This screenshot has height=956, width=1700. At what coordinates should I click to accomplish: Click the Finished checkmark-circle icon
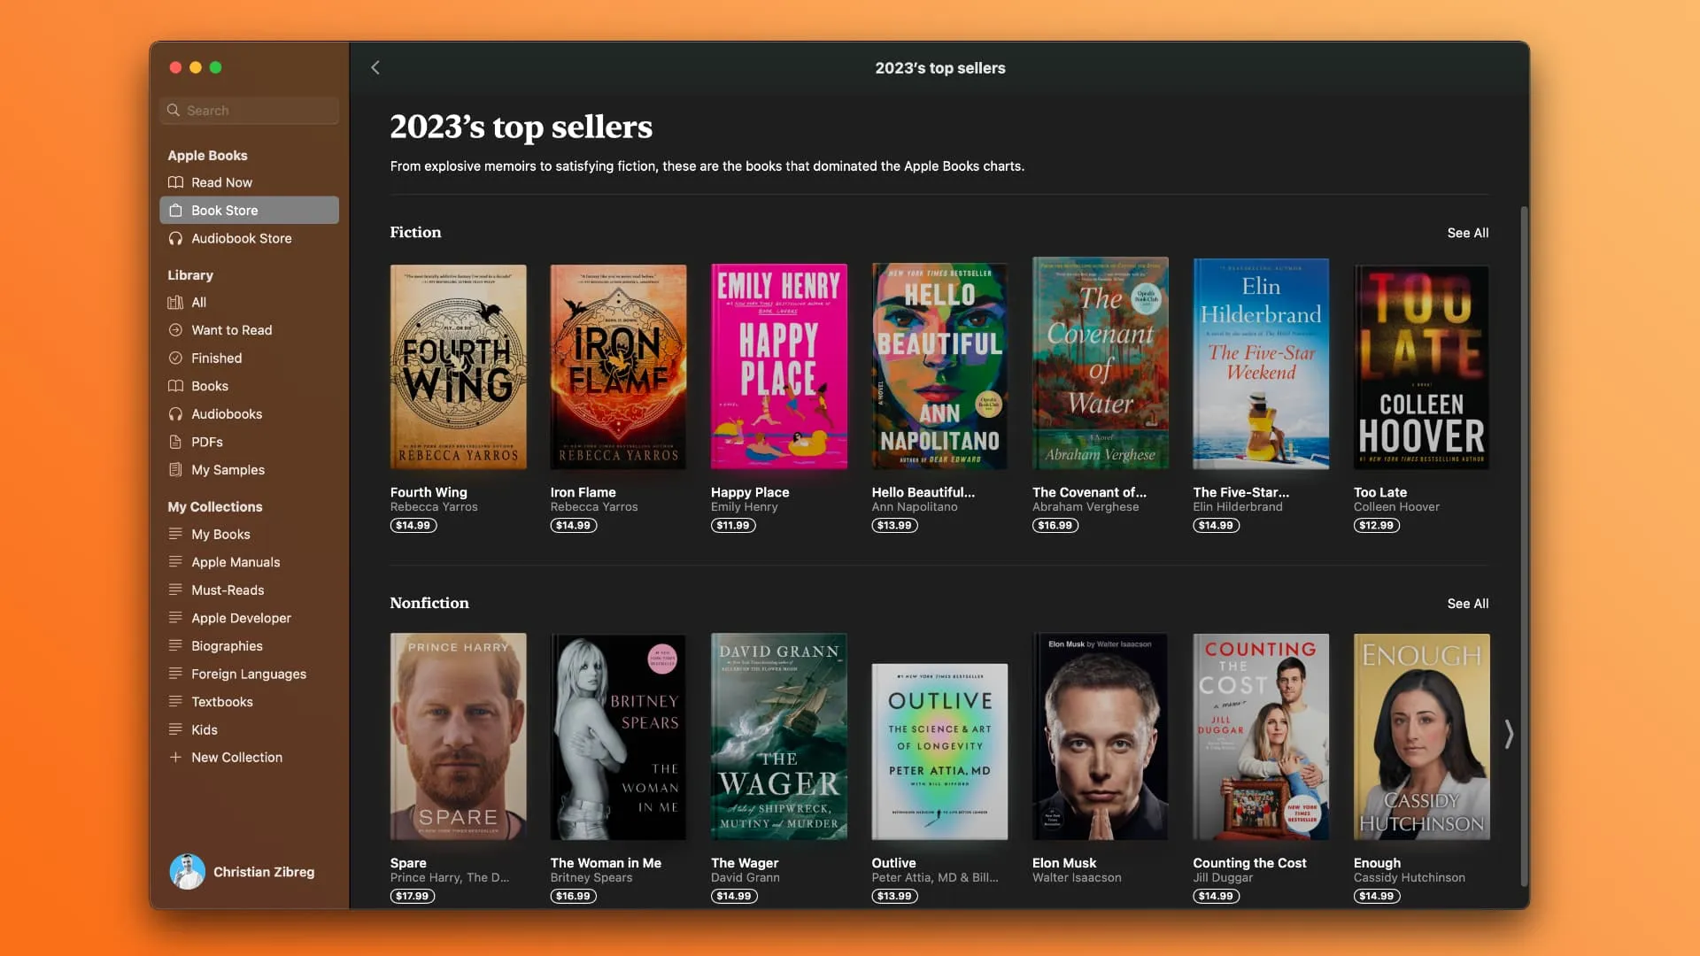tap(175, 358)
